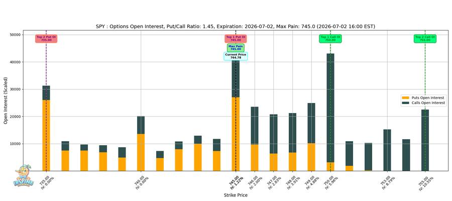
Task: Select the 'Puts Open Interest' legend text
Action: point(427,98)
